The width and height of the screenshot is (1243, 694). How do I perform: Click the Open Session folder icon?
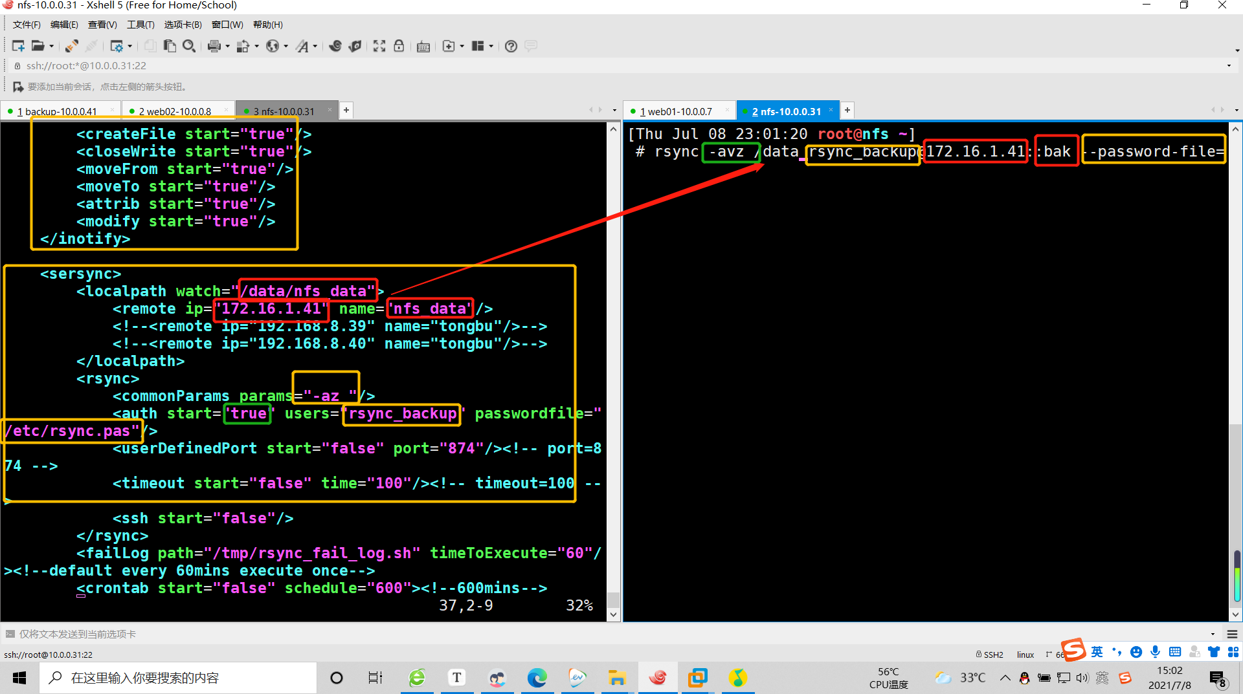[38, 46]
